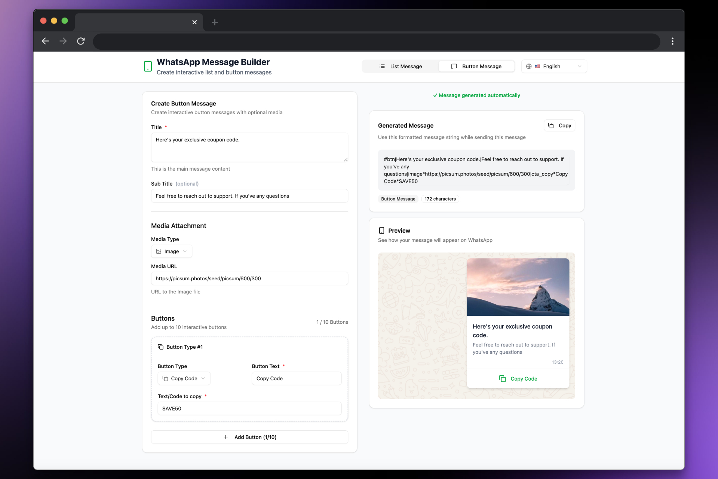This screenshot has width=718, height=479.
Task: Reload the page with refresh icon
Action: [x=81, y=41]
